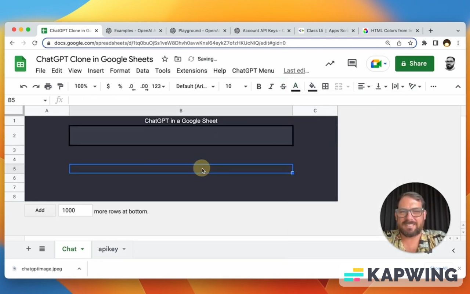The image size is (470, 294).
Task: Activate the Paint format roller tool
Action: (60, 86)
